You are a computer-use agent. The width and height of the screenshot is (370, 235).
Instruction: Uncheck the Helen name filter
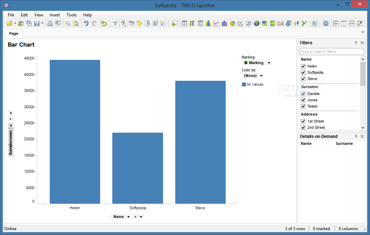pyautogui.click(x=303, y=66)
